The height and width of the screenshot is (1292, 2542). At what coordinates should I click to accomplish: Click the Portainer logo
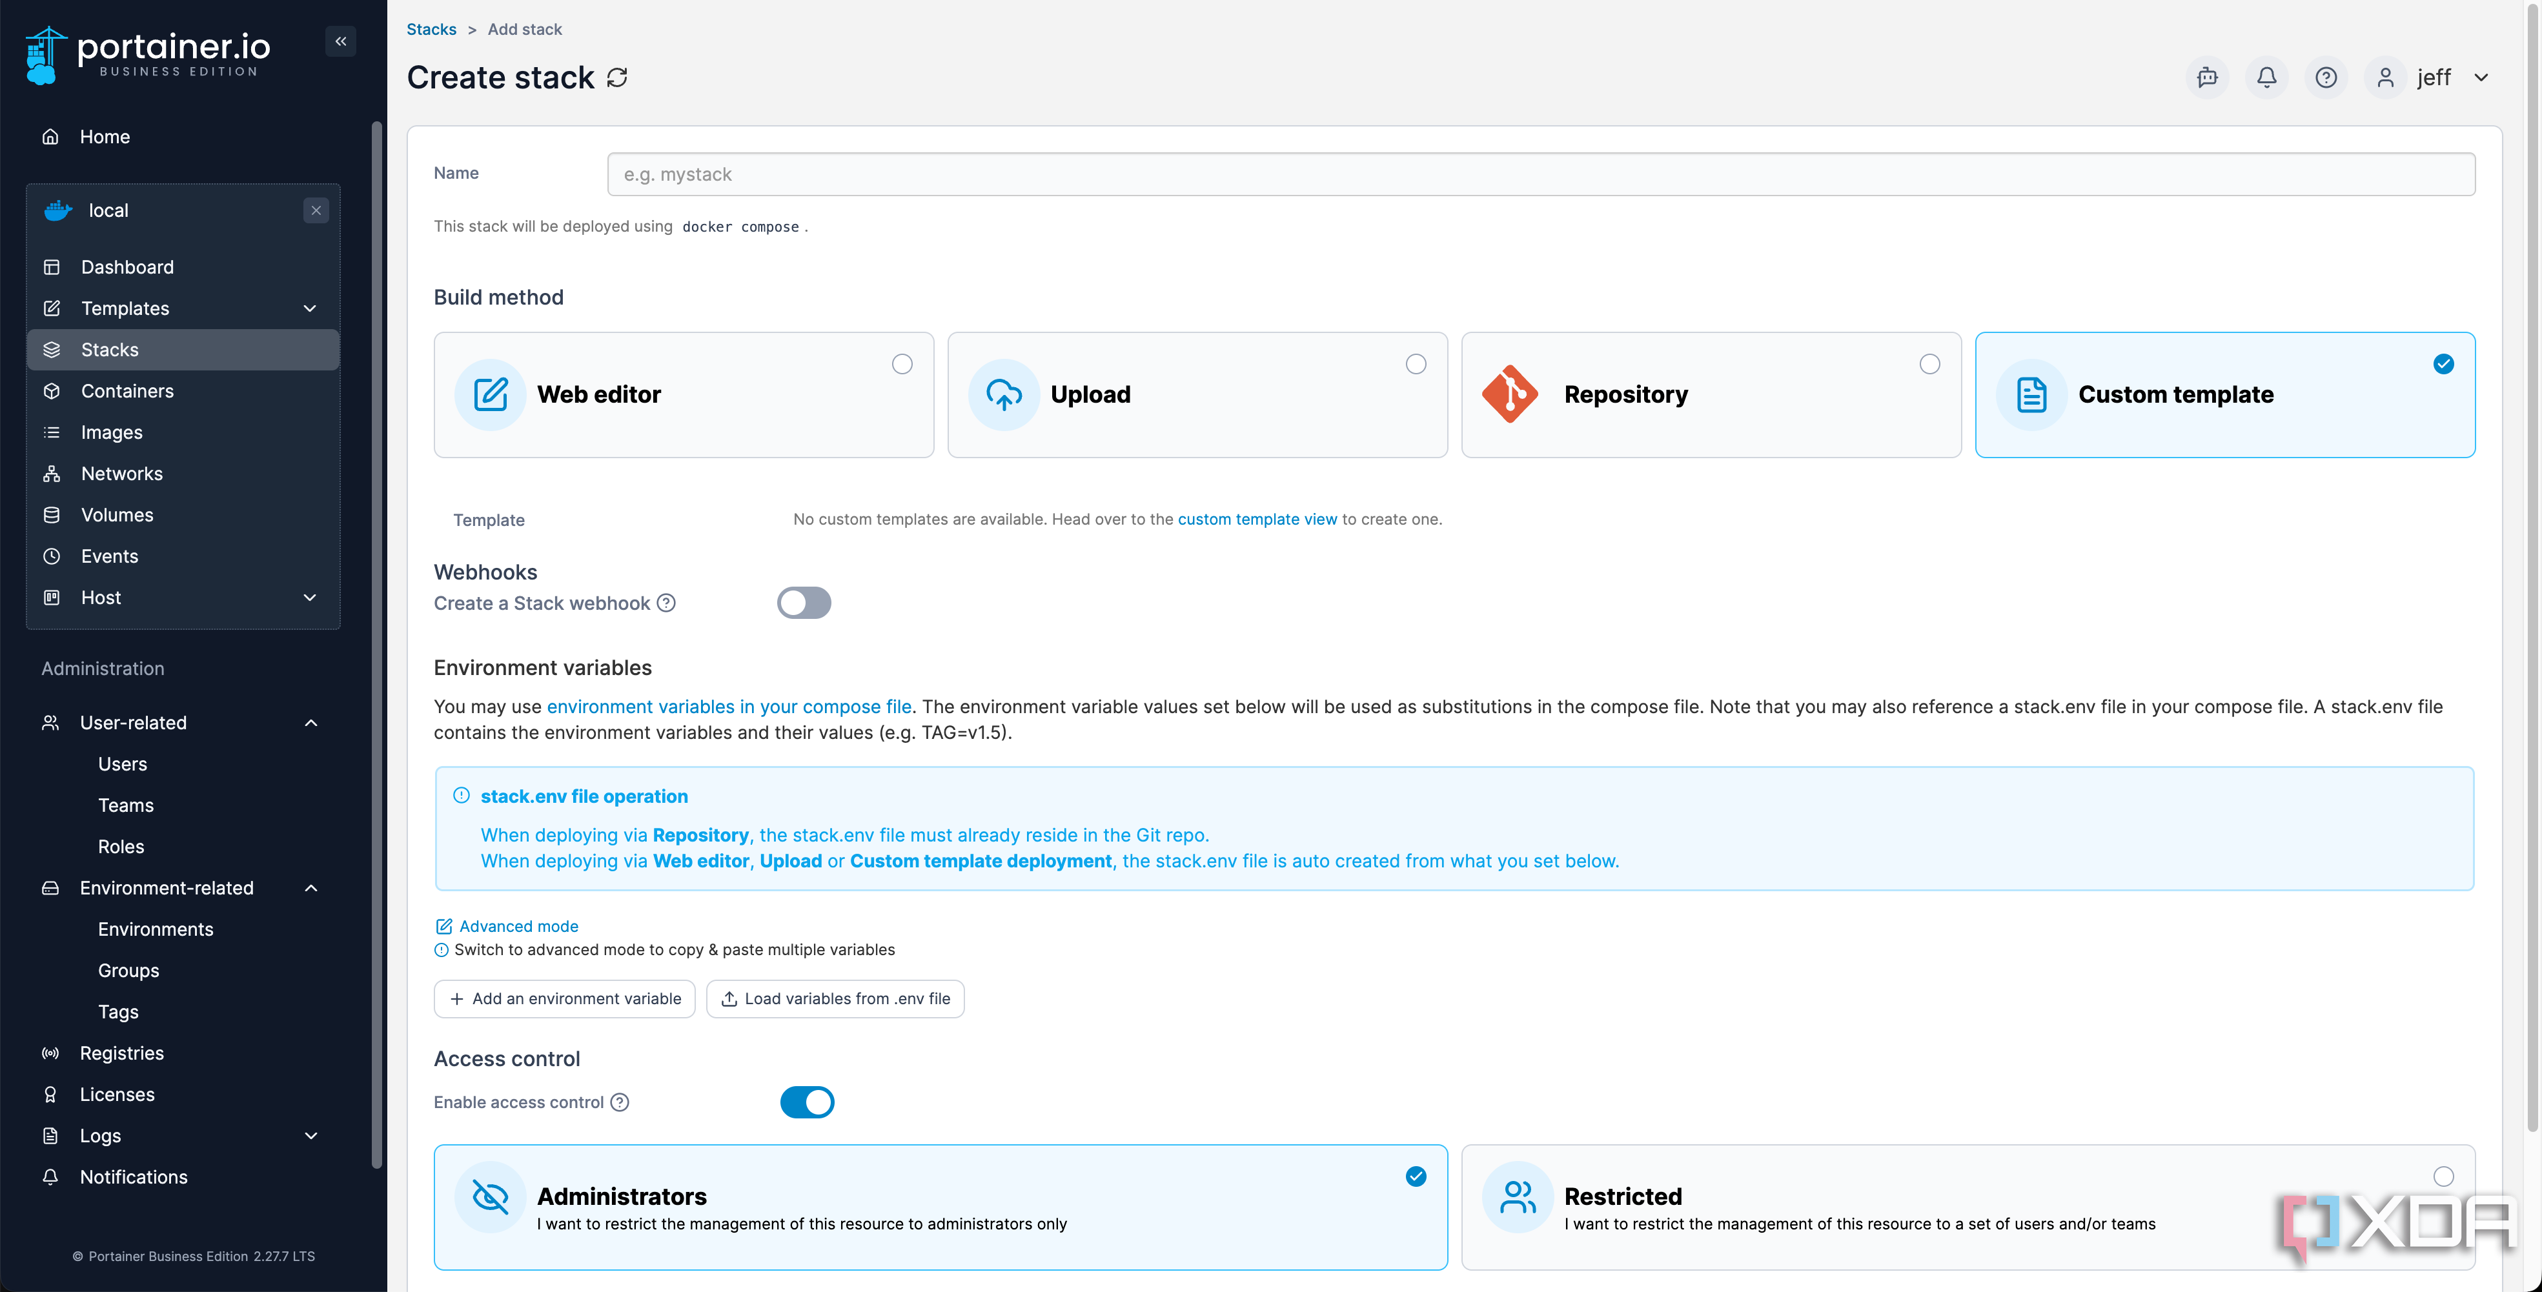point(148,56)
